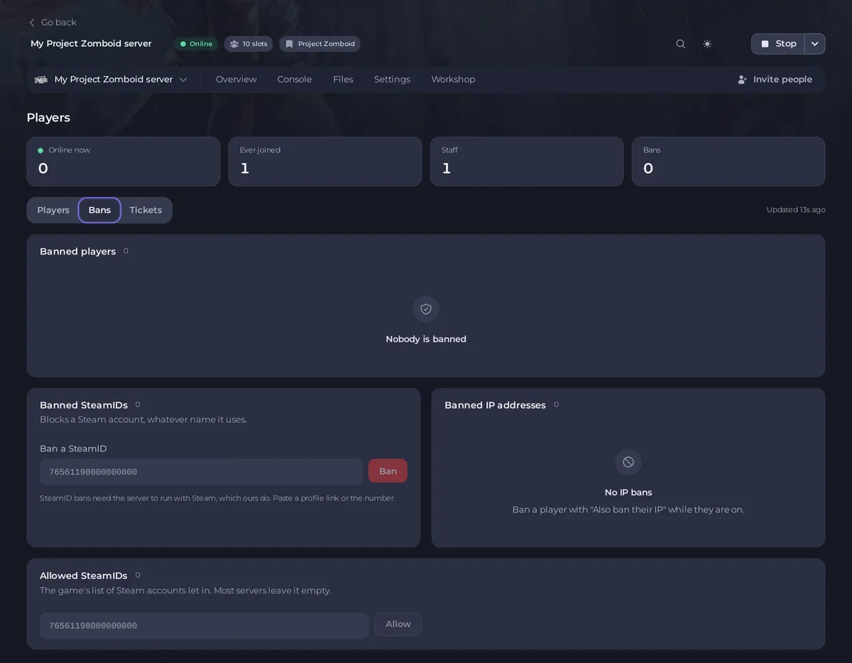Click the add-person icon in Invite people
852x663 pixels.
[x=743, y=79]
